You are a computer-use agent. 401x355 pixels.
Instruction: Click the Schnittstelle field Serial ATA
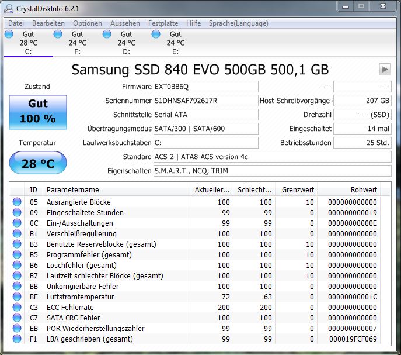pyautogui.click(x=206, y=115)
